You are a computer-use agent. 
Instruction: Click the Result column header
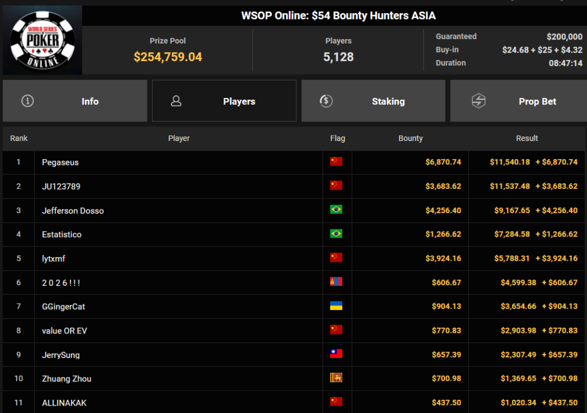coord(527,139)
